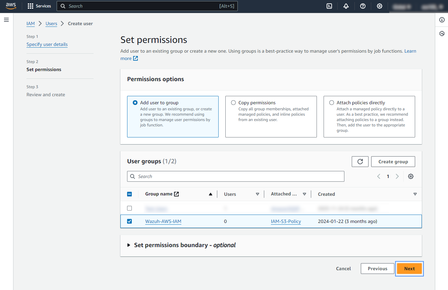Click the Create group button
Viewport: 448px width, 290px height.
tap(393, 162)
